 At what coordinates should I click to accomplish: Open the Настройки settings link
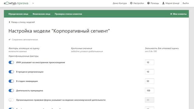point(139,3)
